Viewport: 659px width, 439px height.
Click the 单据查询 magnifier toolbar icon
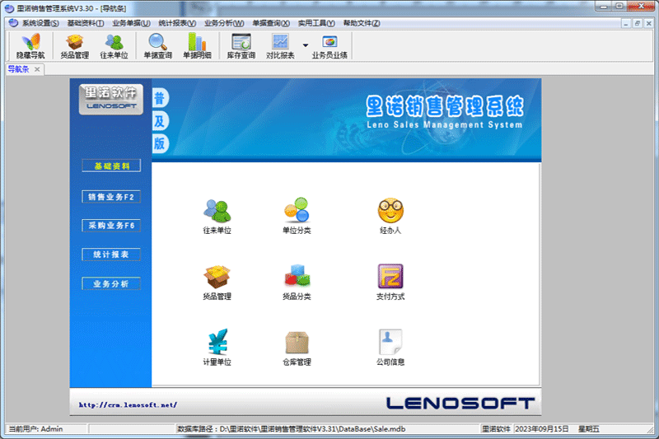coord(157,46)
